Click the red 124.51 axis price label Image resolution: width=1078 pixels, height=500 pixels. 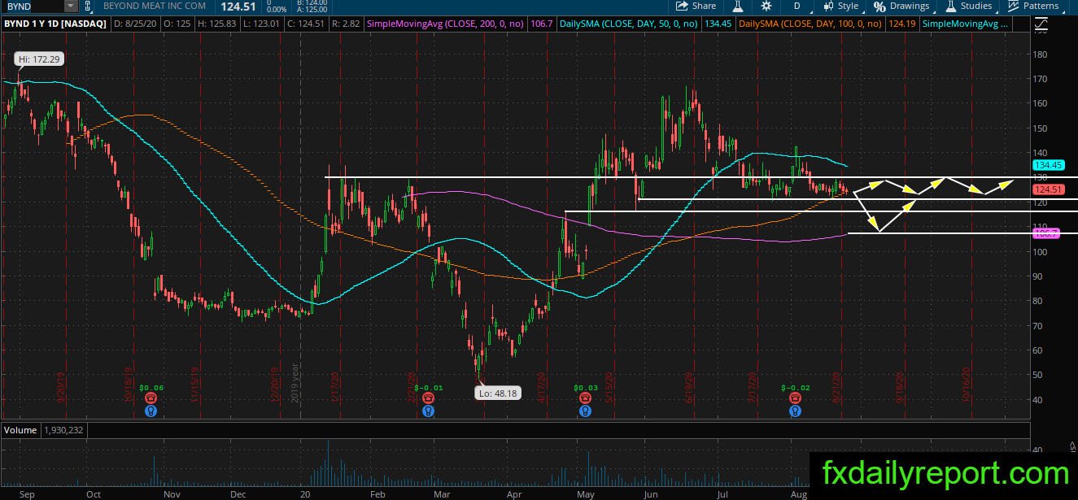click(x=1047, y=190)
